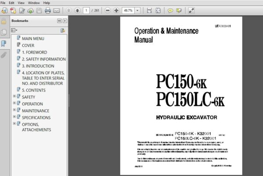Open 4. LOCATION OF PLATES bookmark

click(x=43, y=78)
